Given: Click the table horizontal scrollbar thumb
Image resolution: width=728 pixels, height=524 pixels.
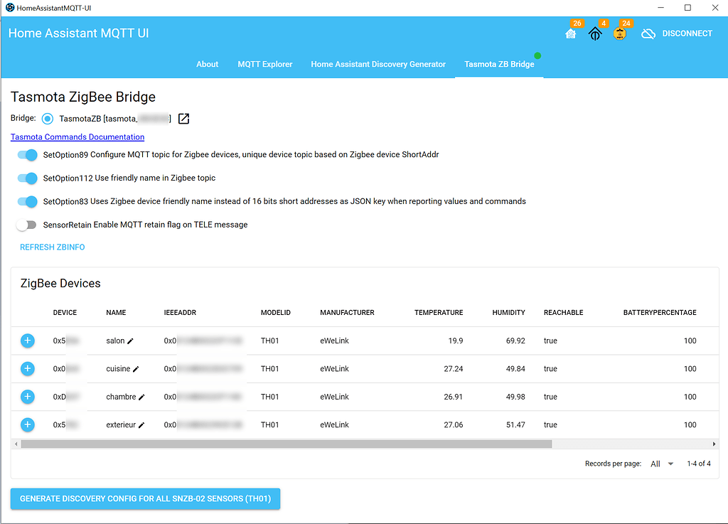Looking at the screenshot, I should tap(287, 444).
